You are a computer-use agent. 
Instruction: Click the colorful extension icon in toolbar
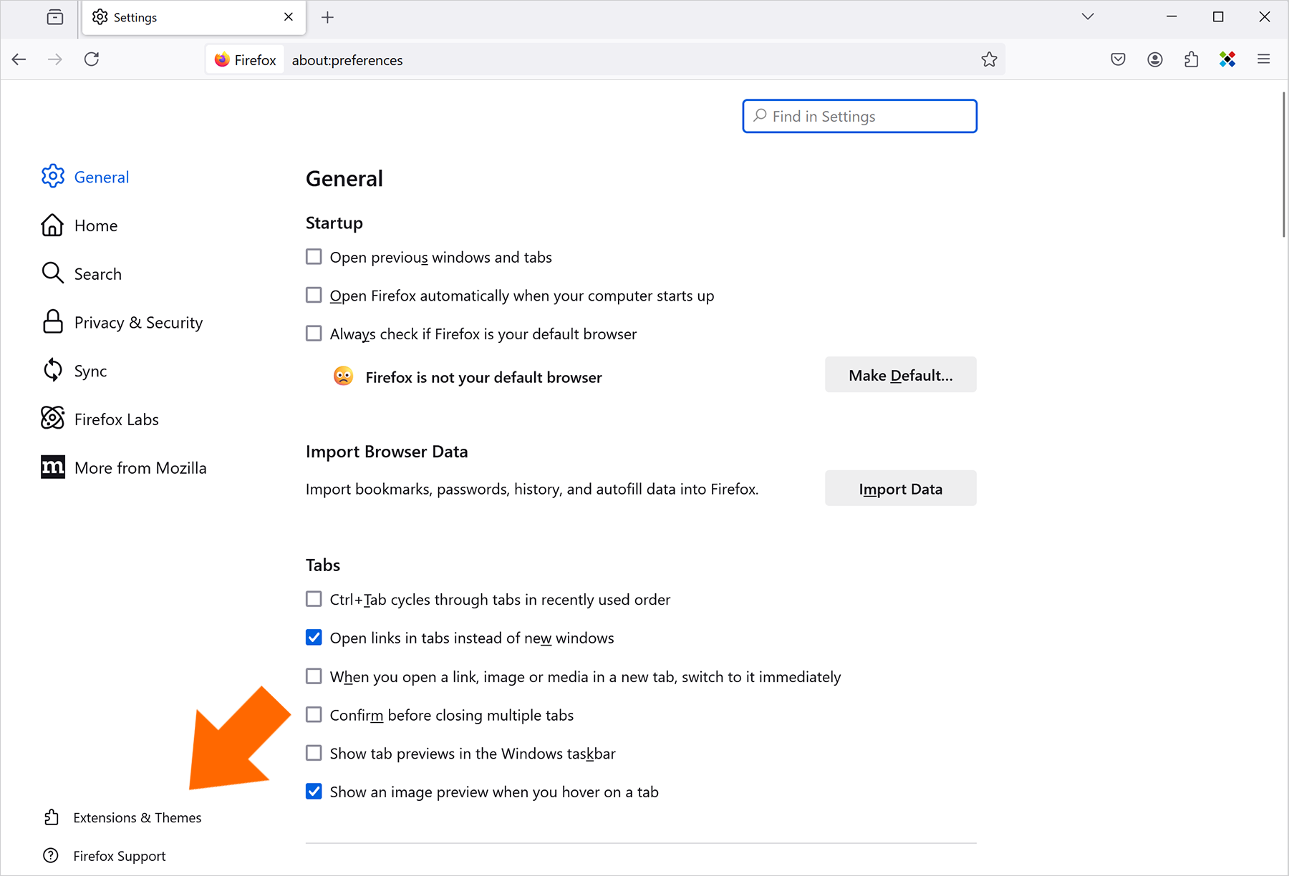(1227, 59)
